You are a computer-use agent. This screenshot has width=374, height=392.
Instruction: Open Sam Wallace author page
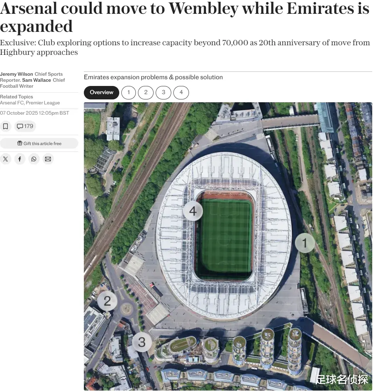37,80
